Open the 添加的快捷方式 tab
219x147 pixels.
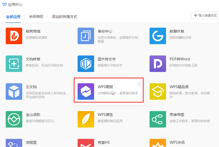coord(64,17)
